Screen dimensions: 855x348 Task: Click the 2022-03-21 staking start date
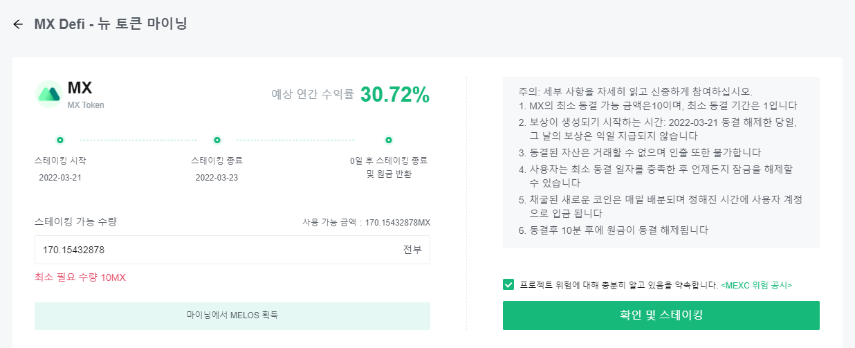(x=60, y=177)
